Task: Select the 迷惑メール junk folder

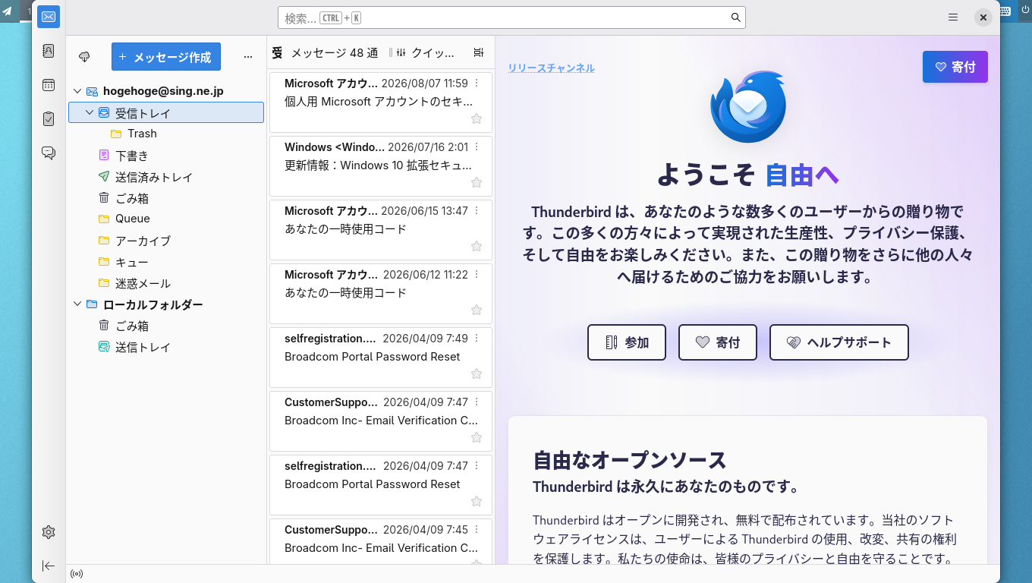Action: [166, 283]
